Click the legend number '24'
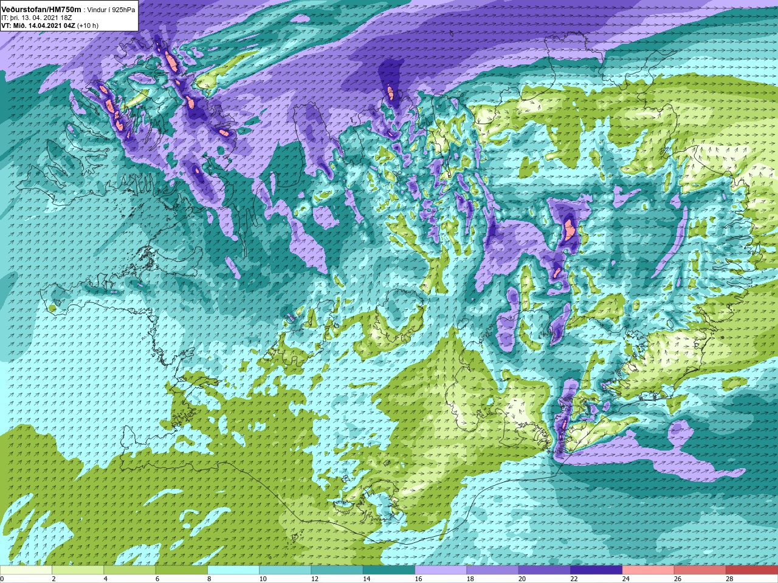This screenshot has height=583, width=778. [x=626, y=579]
